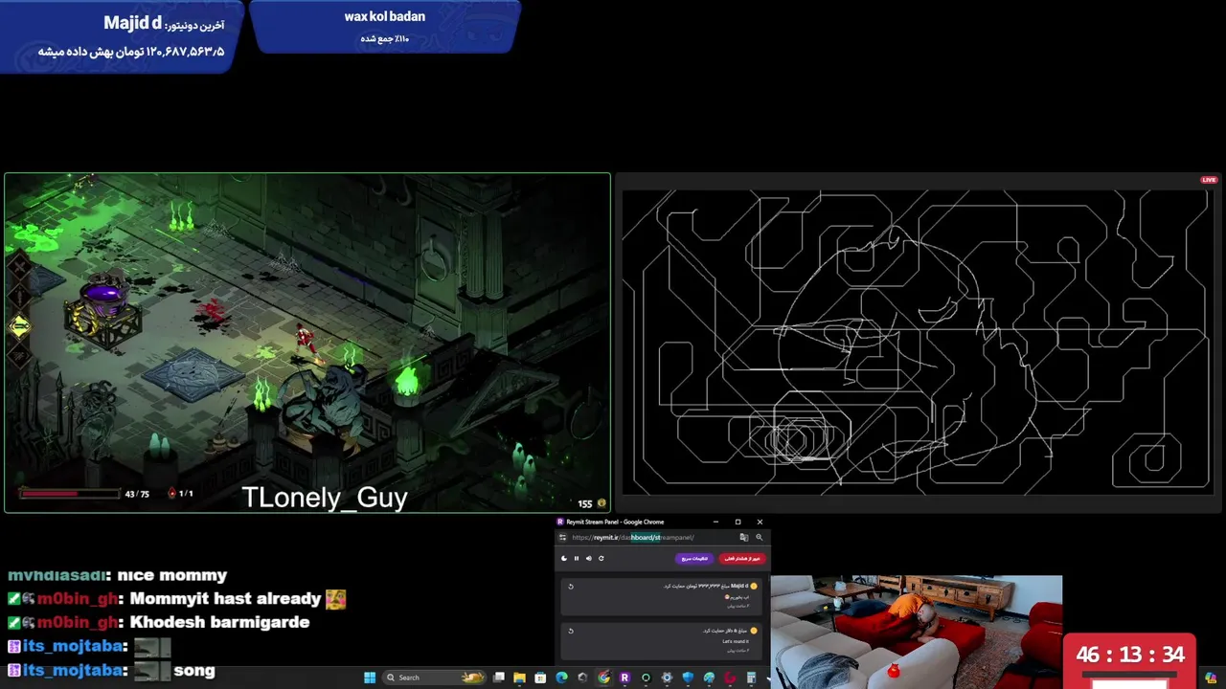Open File Explorer from the taskbar
The width and height of the screenshot is (1226, 689).
point(519,678)
